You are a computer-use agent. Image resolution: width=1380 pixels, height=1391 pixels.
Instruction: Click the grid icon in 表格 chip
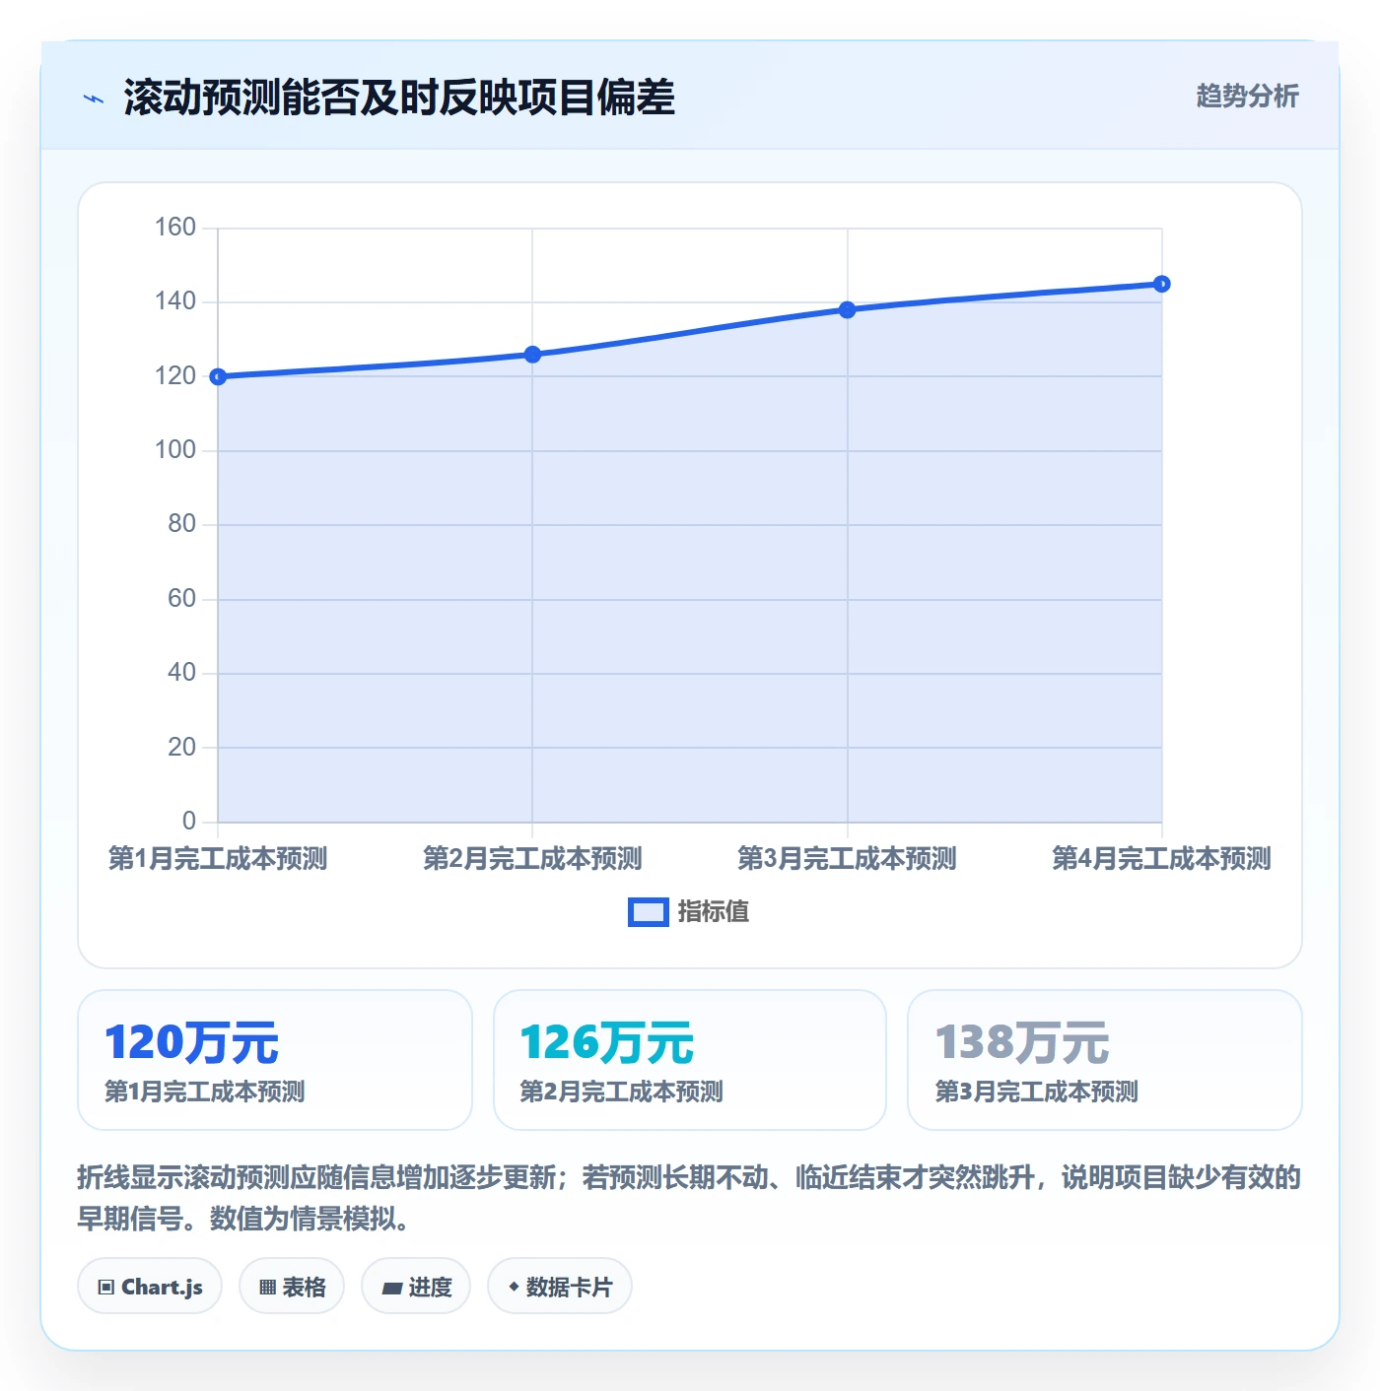(x=267, y=1287)
